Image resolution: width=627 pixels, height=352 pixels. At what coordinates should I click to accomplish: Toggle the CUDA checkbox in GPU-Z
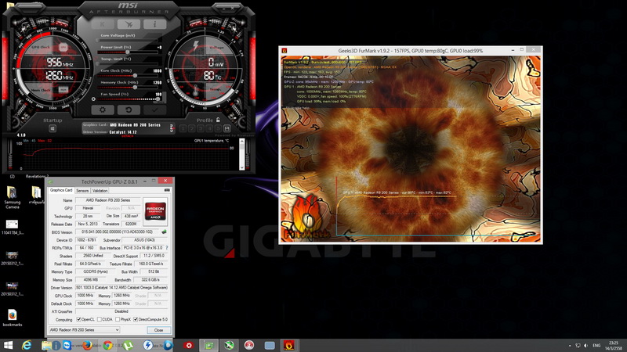pyautogui.click(x=100, y=319)
